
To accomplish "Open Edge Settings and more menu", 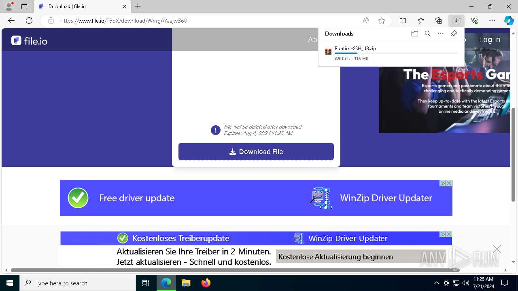I will [x=492, y=21].
